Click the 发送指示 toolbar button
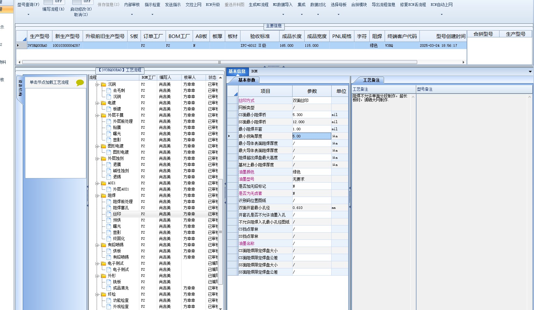Viewport: 534px width, 310px height. pyautogui.click(x=173, y=5)
